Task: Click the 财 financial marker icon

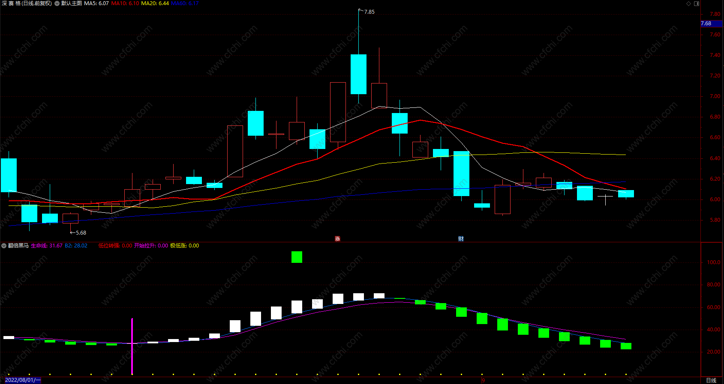Action: pos(461,239)
